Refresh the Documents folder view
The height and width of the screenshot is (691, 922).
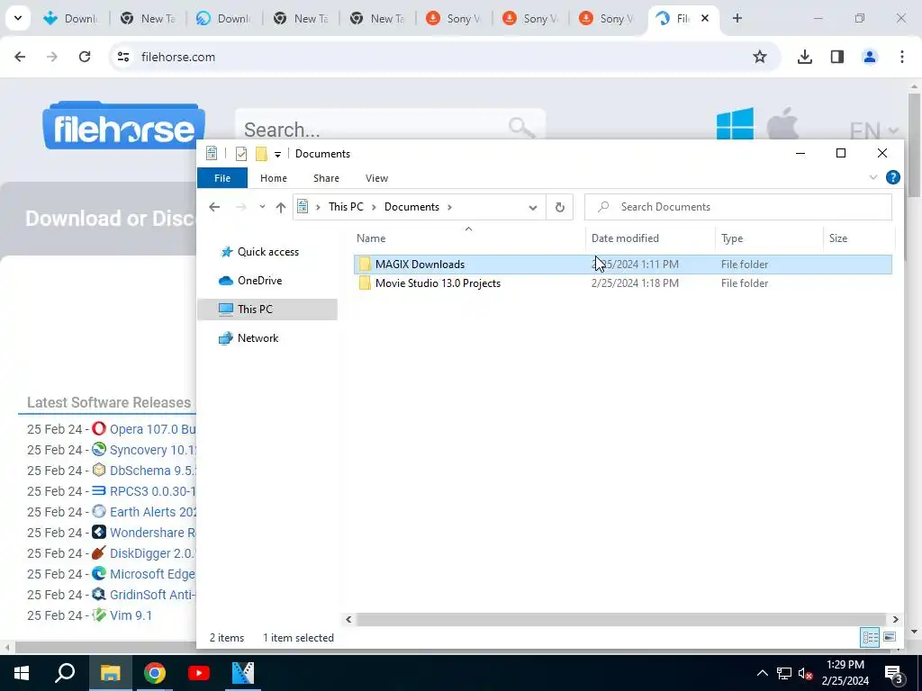point(560,207)
